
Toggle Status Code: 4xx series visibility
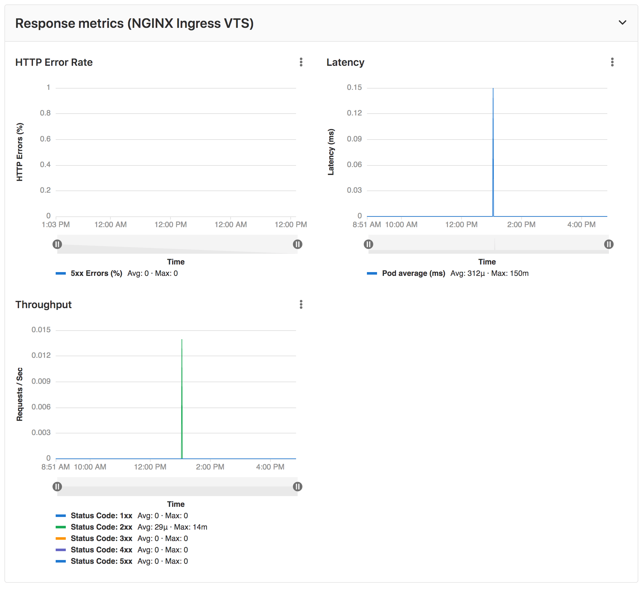[102, 550]
